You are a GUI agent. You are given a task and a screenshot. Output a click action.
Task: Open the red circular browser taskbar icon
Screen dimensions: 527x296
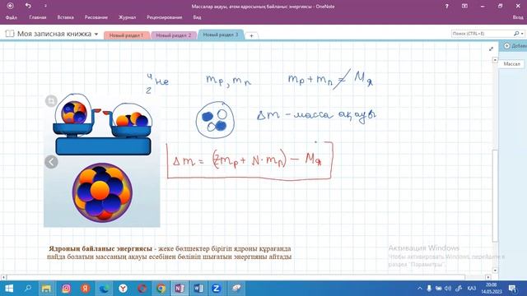[142, 289]
